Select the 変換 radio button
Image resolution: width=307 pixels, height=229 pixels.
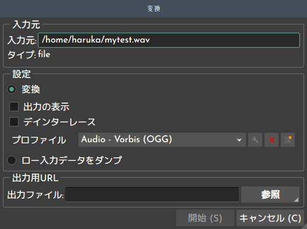click(12, 89)
